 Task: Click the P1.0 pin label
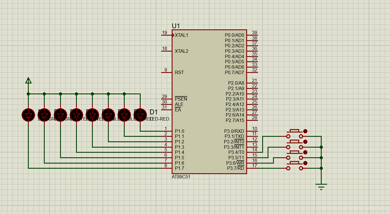(179, 131)
